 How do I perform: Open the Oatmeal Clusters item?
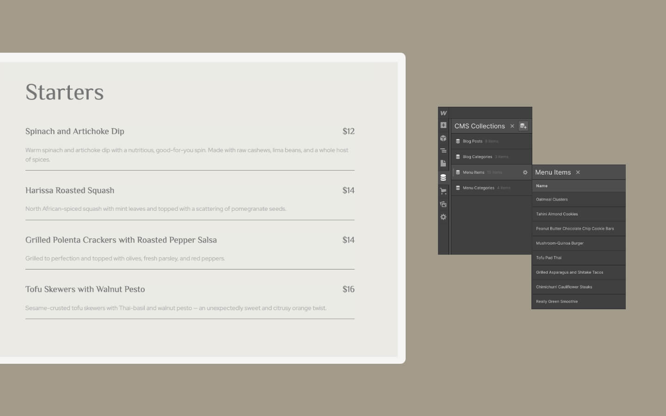[x=552, y=200]
